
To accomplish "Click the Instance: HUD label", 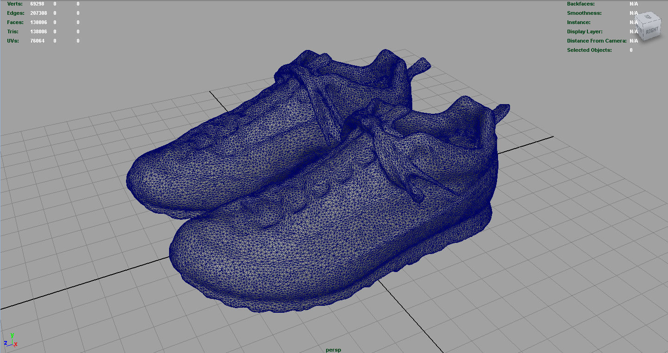I will pyautogui.click(x=579, y=22).
